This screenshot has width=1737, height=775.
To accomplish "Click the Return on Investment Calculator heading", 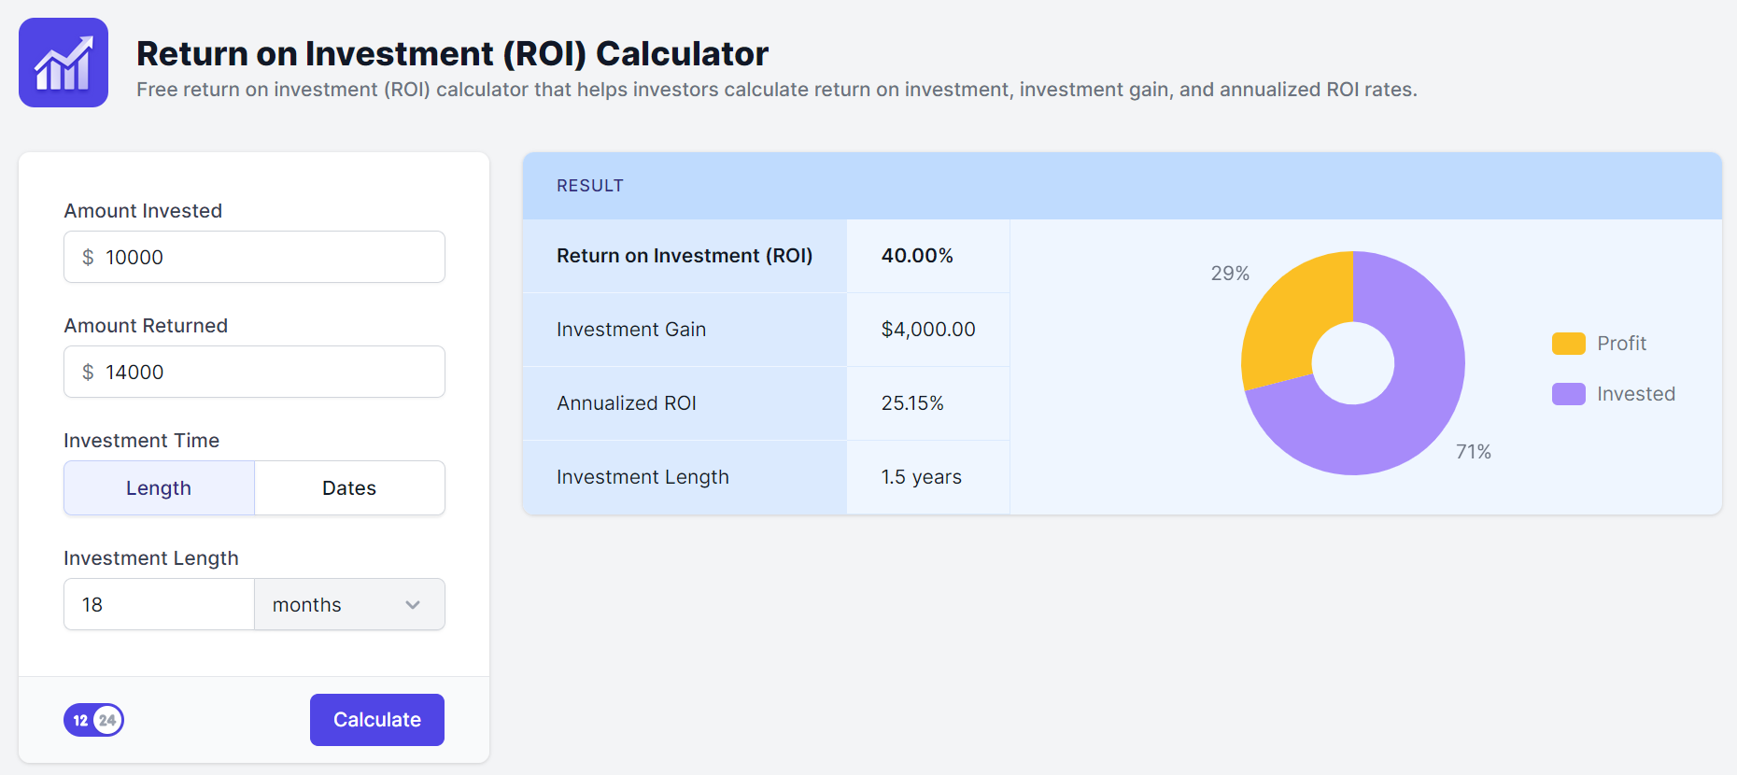I will (x=452, y=54).
